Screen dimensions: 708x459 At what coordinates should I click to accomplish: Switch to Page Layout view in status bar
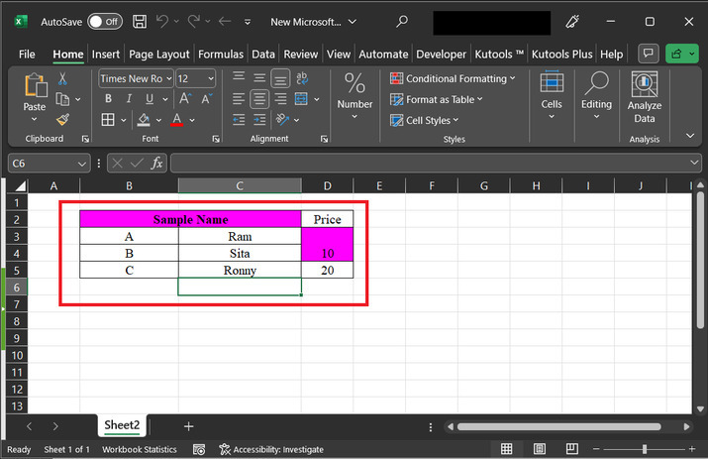[x=539, y=449]
